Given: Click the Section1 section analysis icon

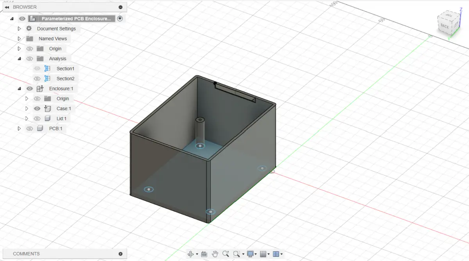Looking at the screenshot, I should (47, 69).
